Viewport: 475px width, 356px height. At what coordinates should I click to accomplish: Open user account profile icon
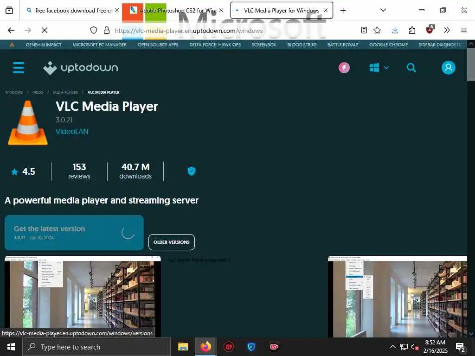449,68
